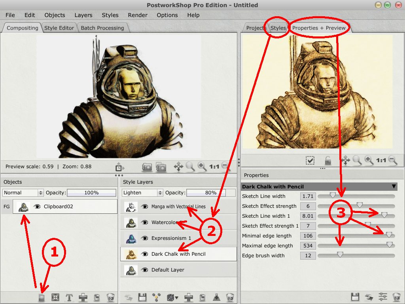The width and height of the screenshot is (405, 304).
Task: Click the camera snapshot icon under canvas
Action: tap(147, 167)
